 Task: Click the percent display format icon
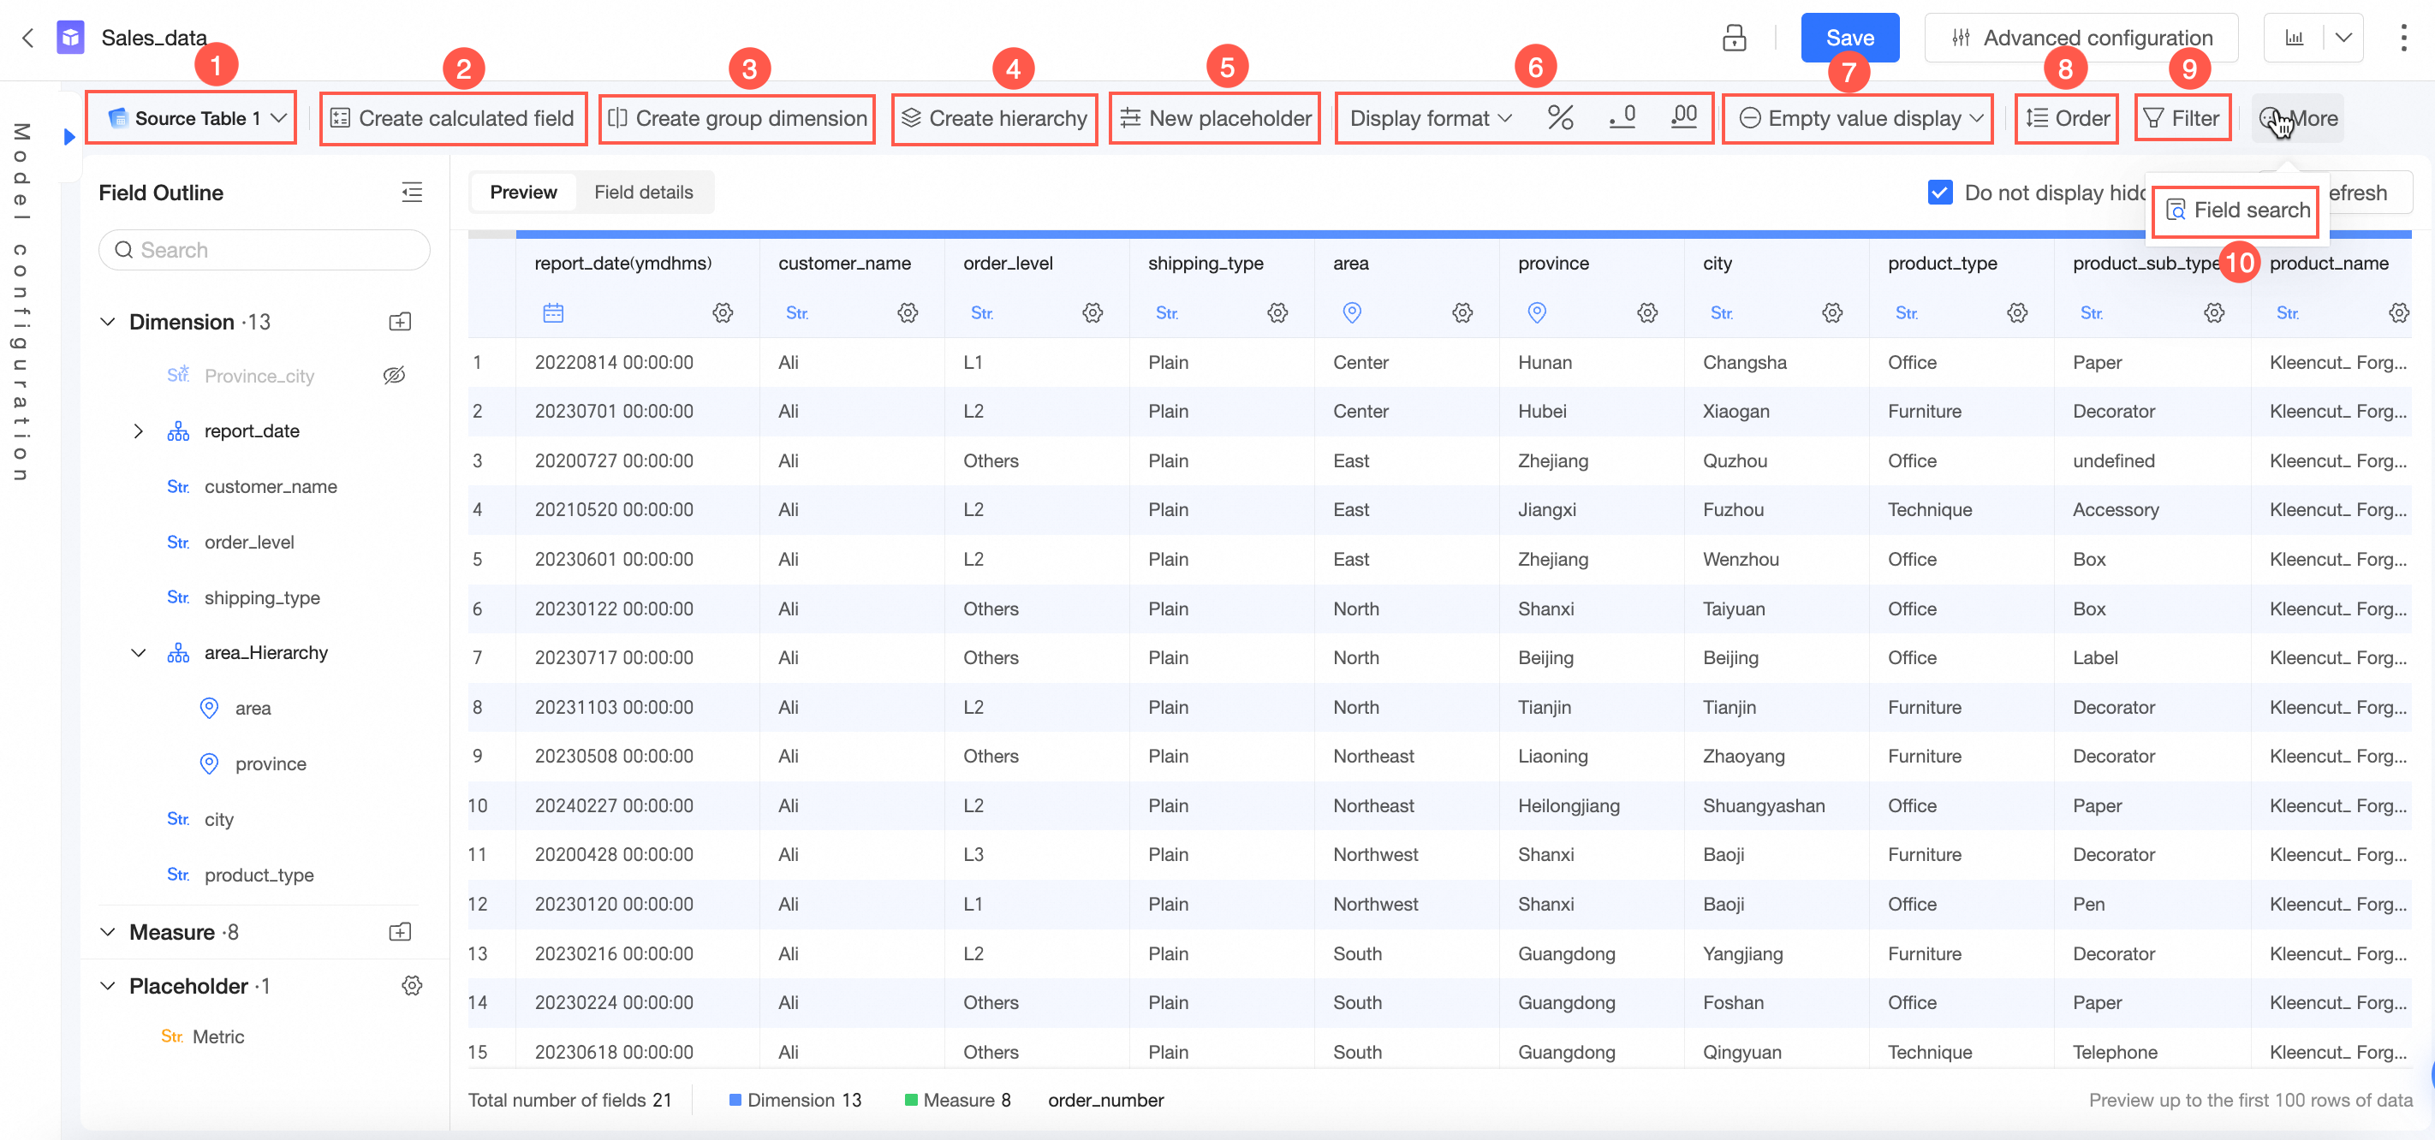click(x=1560, y=118)
